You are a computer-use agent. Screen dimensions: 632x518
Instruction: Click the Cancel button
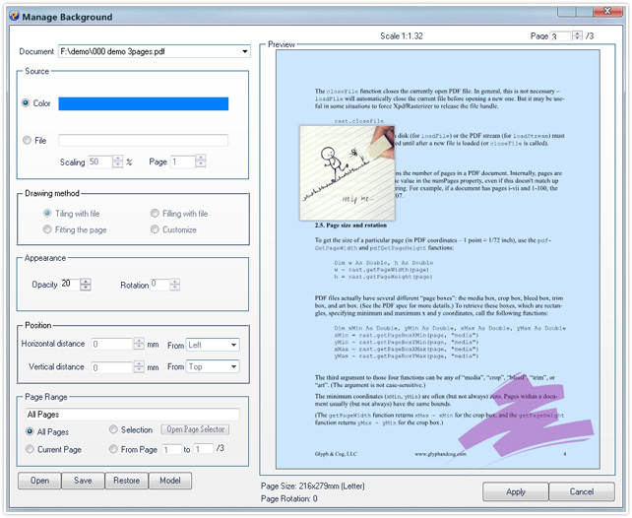click(582, 491)
